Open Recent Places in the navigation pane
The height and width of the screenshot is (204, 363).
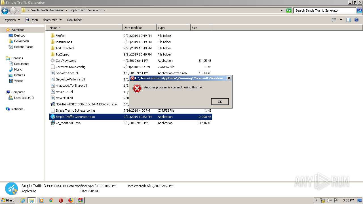(x=24, y=47)
